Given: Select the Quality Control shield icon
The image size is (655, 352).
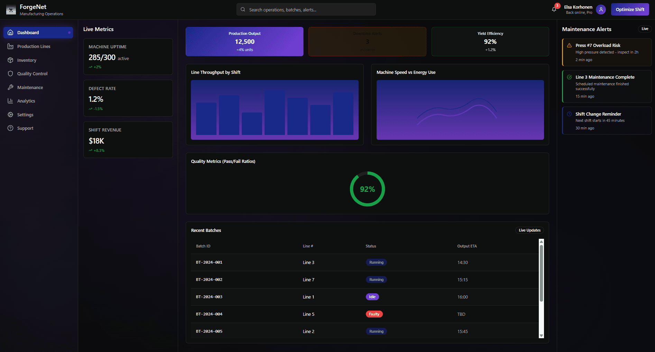Looking at the screenshot, I should [11, 74].
